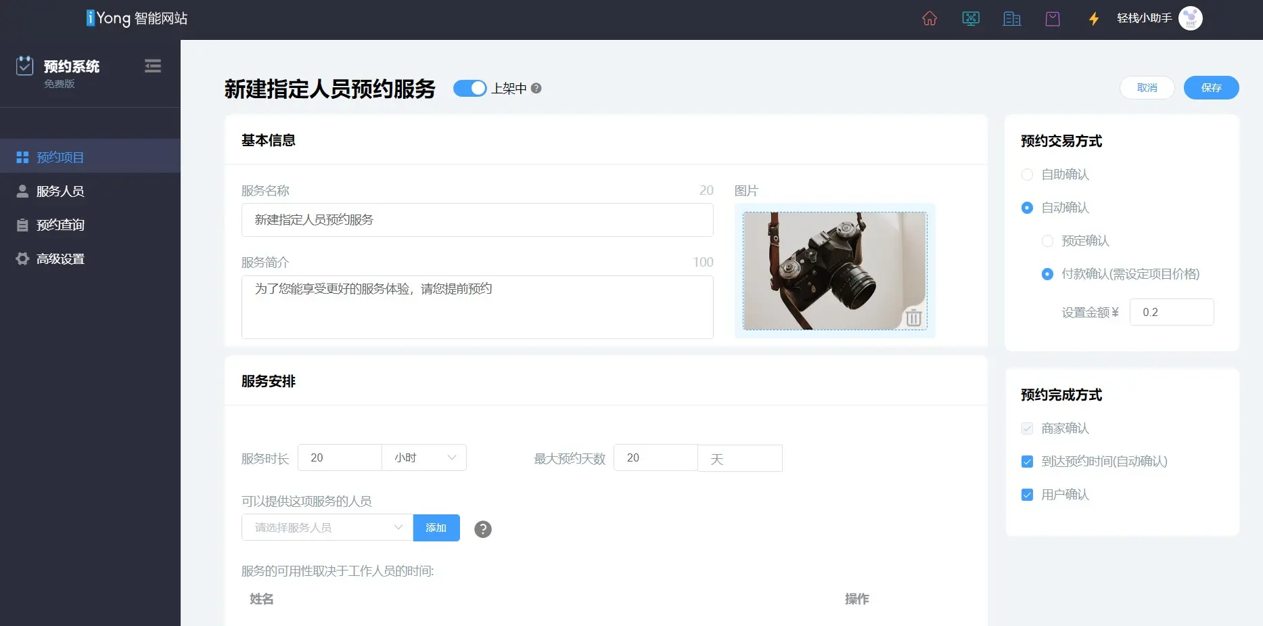
Task: Open 高级设置 in the sidebar
Action: click(x=60, y=259)
